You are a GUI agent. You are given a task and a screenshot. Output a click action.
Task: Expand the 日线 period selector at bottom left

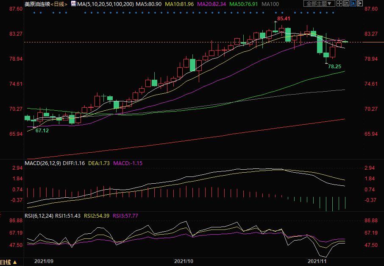click(8, 262)
